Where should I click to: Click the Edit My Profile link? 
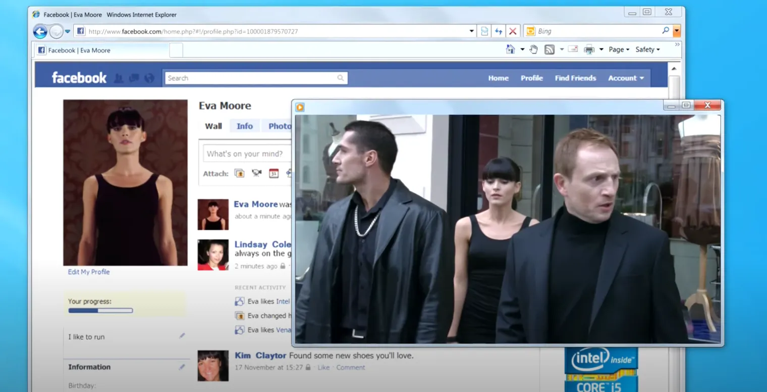(x=89, y=272)
